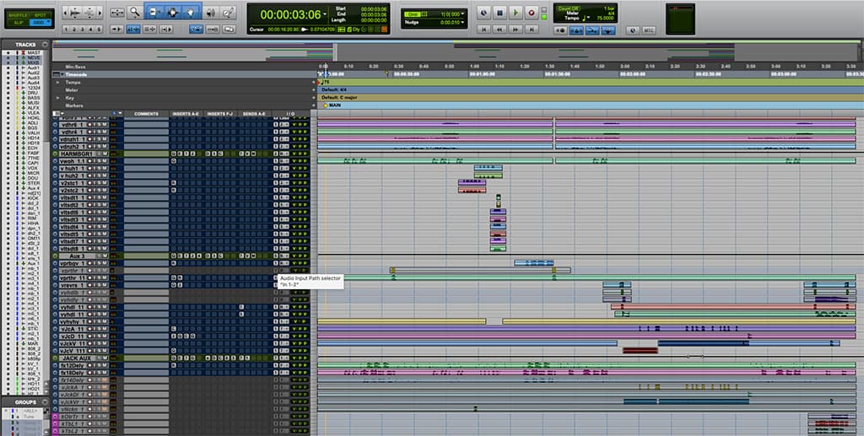
Task: Click Return to Zero transport button
Action: click(483, 30)
